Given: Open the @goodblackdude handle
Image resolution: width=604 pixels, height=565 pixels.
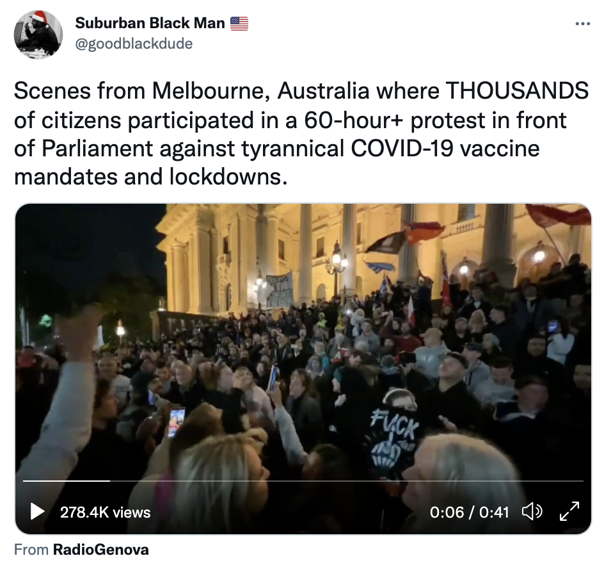Looking at the screenshot, I should [x=134, y=44].
